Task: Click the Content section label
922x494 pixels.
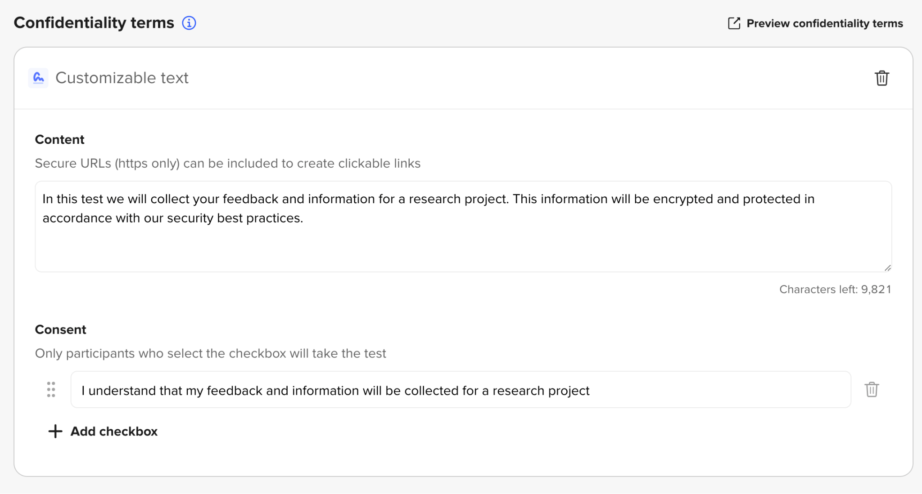Action: (x=59, y=140)
